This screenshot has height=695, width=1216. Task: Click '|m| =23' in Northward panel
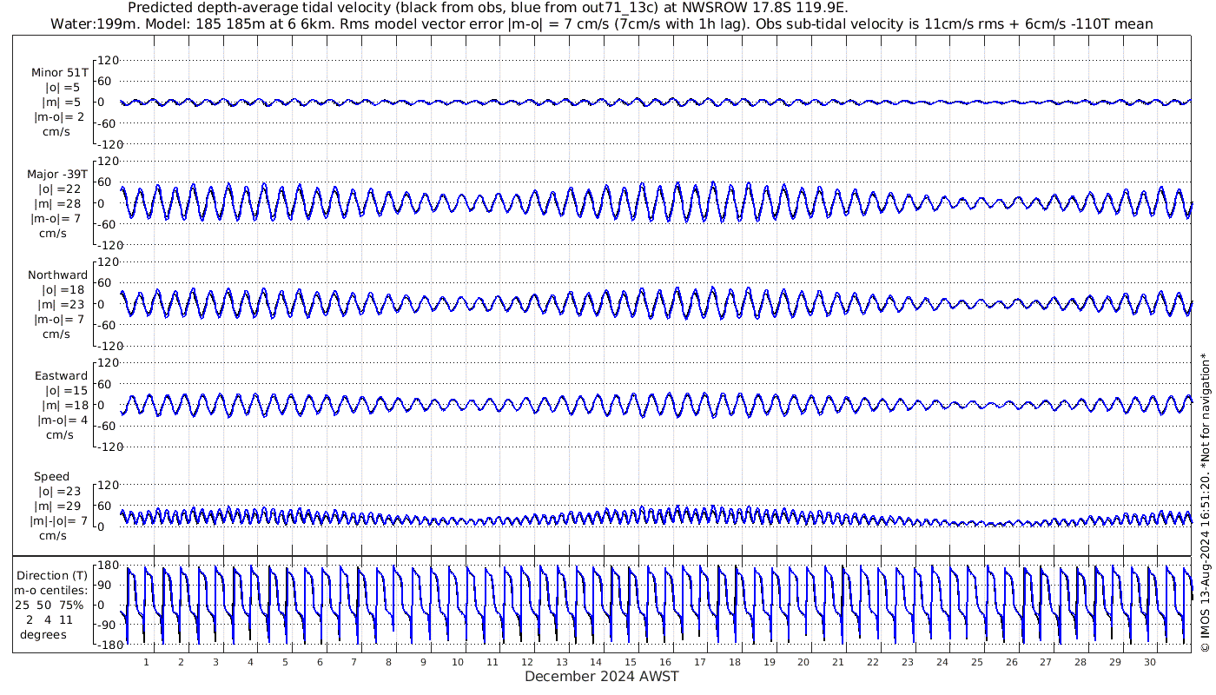click(x=62, y=304)
